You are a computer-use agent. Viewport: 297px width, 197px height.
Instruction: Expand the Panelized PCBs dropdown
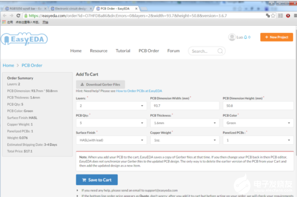258,140
